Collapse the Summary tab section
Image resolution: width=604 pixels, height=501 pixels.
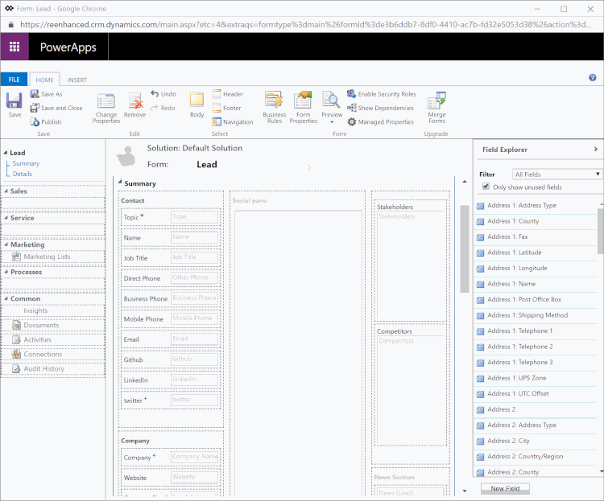120,182
